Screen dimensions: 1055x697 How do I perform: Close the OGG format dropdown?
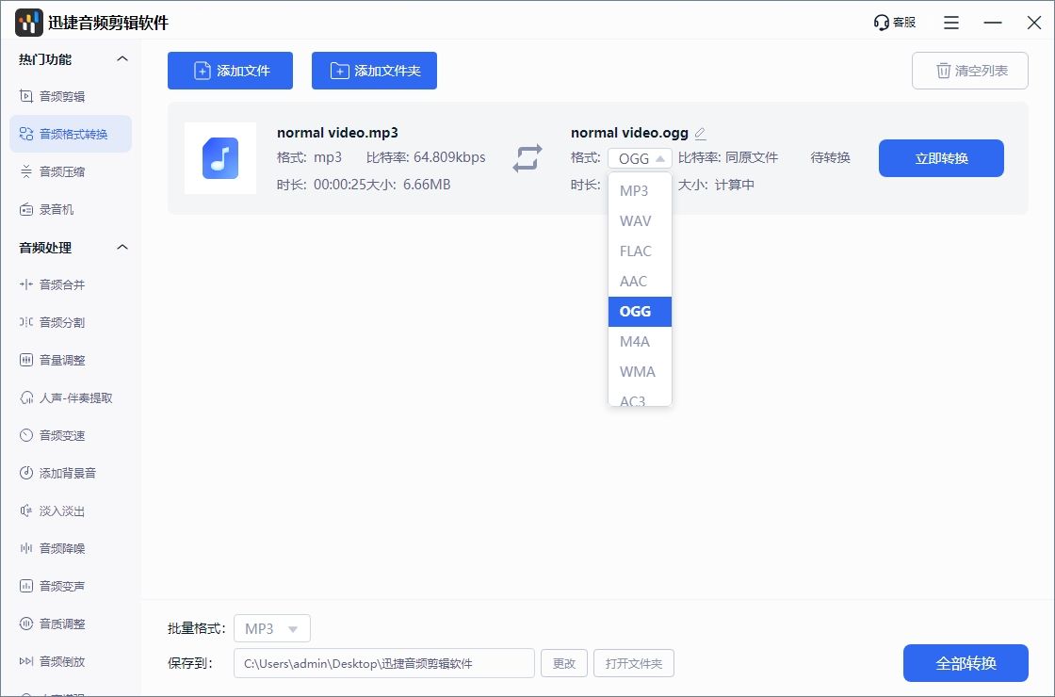click(640, 158)
